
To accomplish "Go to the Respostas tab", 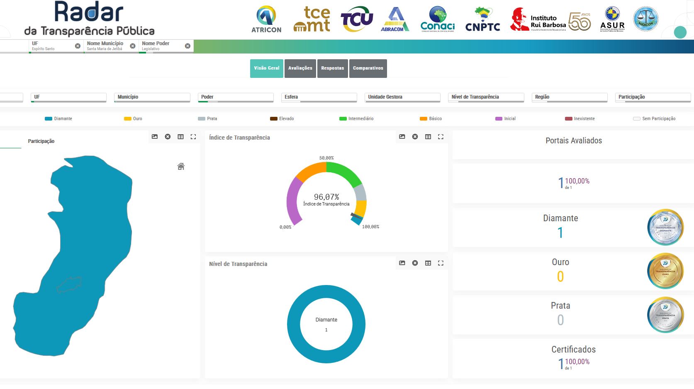I will [x=332, y=68].
